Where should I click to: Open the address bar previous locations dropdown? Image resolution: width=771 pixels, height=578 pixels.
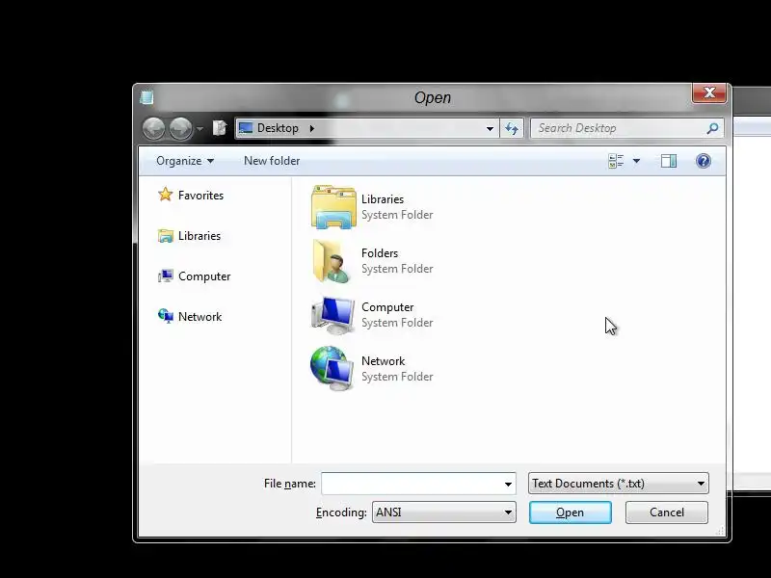[x=490, y=129]
